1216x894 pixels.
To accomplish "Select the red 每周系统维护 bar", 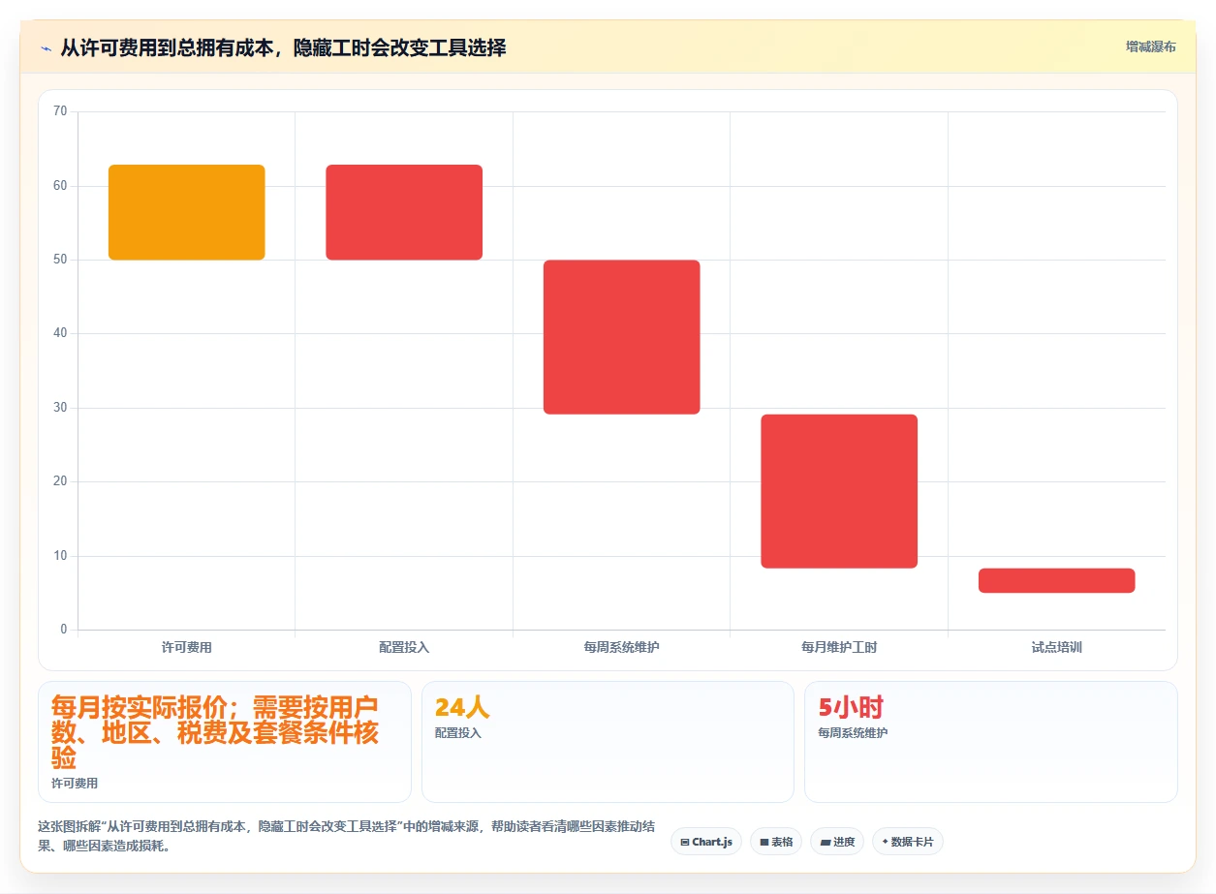I will point(621,337).
